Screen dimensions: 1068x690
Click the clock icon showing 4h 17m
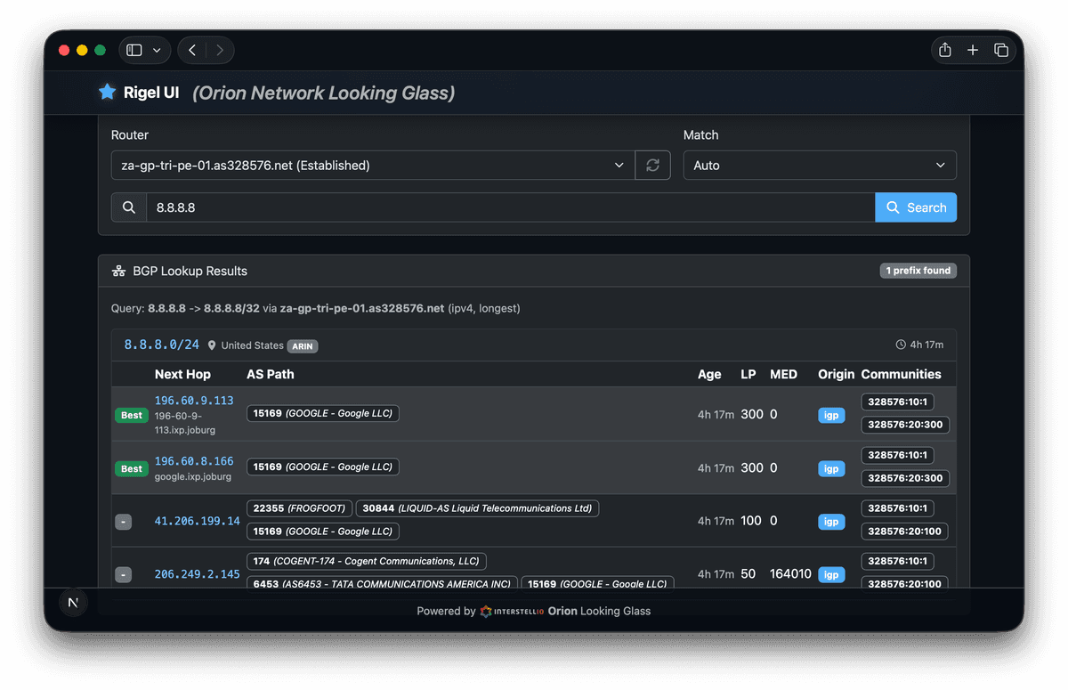[901, 344]
